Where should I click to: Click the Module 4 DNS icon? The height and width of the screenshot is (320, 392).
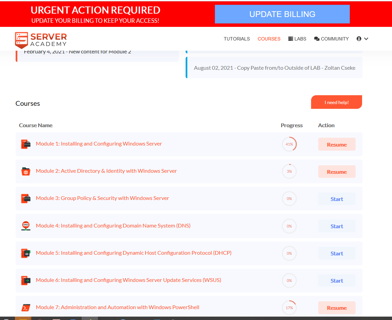click(x=26, y=226)
